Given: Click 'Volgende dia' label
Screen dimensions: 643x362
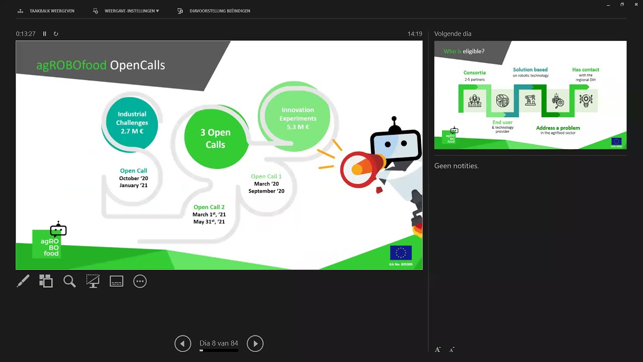Looking at the screenshot, I should click(x=453, y=34).
